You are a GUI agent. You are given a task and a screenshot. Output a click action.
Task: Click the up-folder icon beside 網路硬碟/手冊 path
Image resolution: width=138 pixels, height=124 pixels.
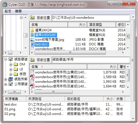click(x=32, y=60)
